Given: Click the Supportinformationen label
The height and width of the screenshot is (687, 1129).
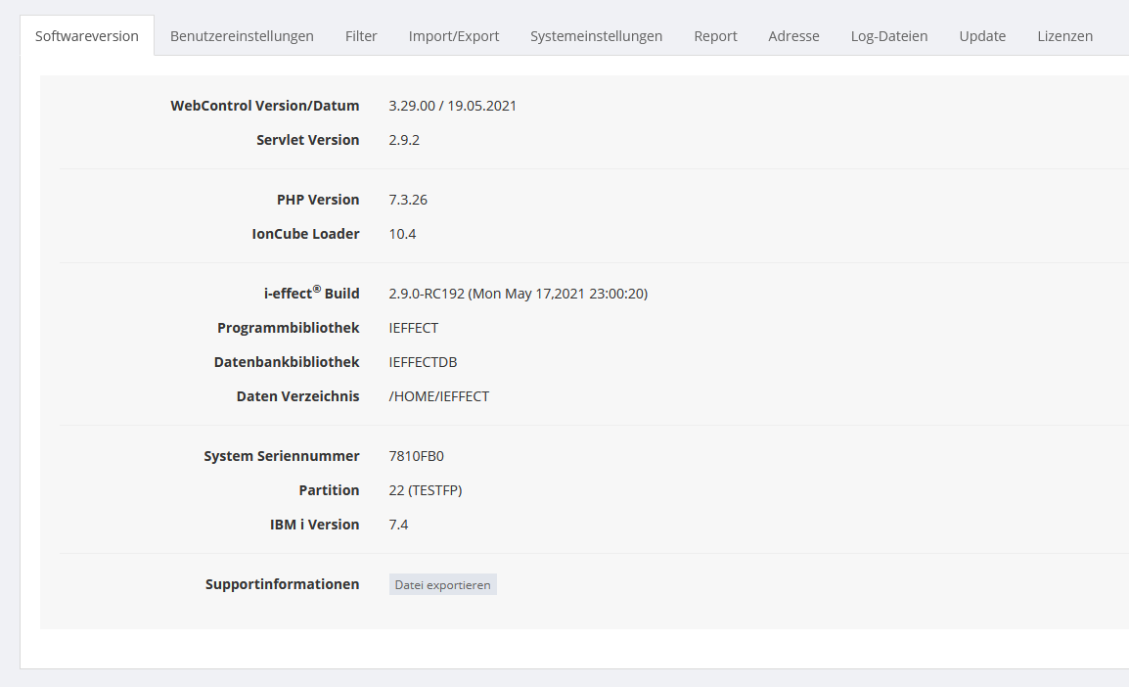Looking at the screenshot, I should pyautogui.click(x=282, y=585).
